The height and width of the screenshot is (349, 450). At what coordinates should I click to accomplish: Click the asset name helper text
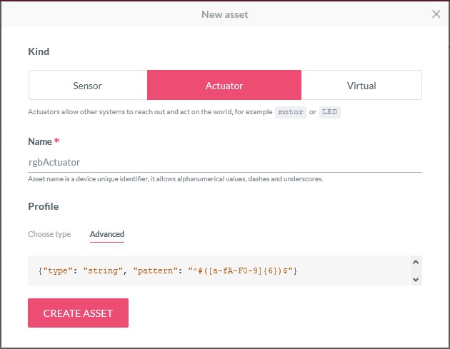tap(175, 179)
